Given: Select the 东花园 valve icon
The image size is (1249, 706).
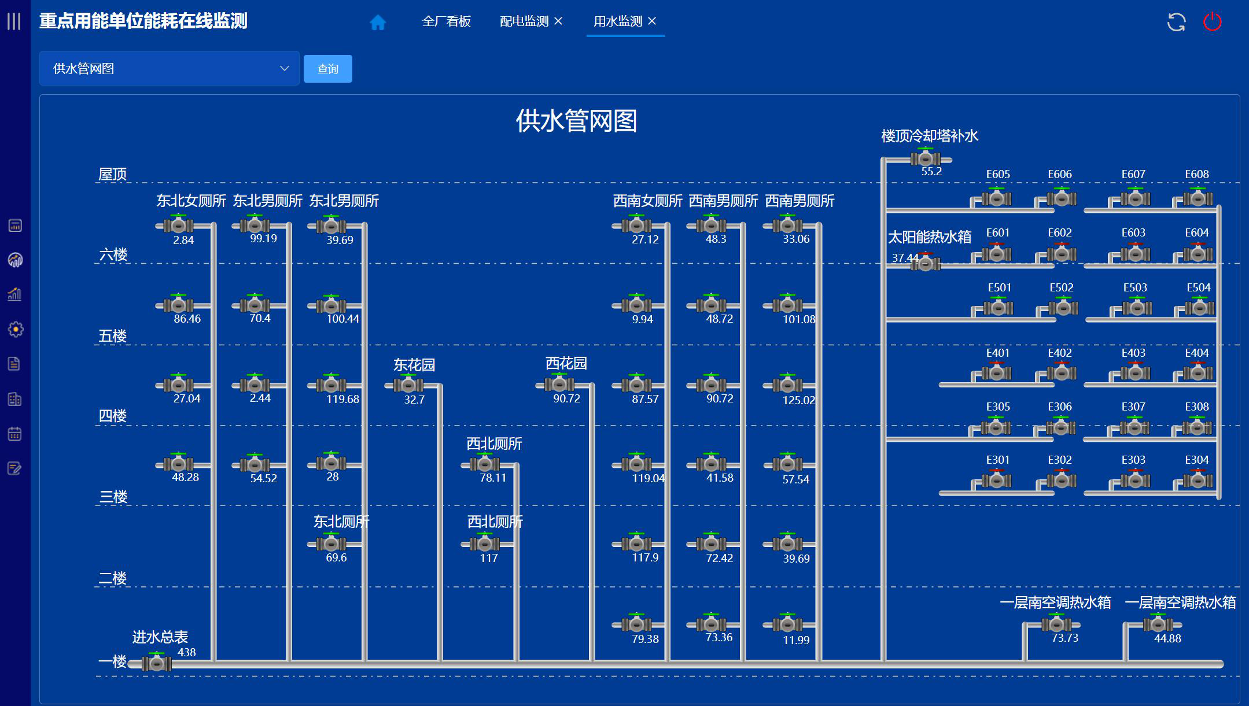Looking at the screenshot, I should point(408,385).
